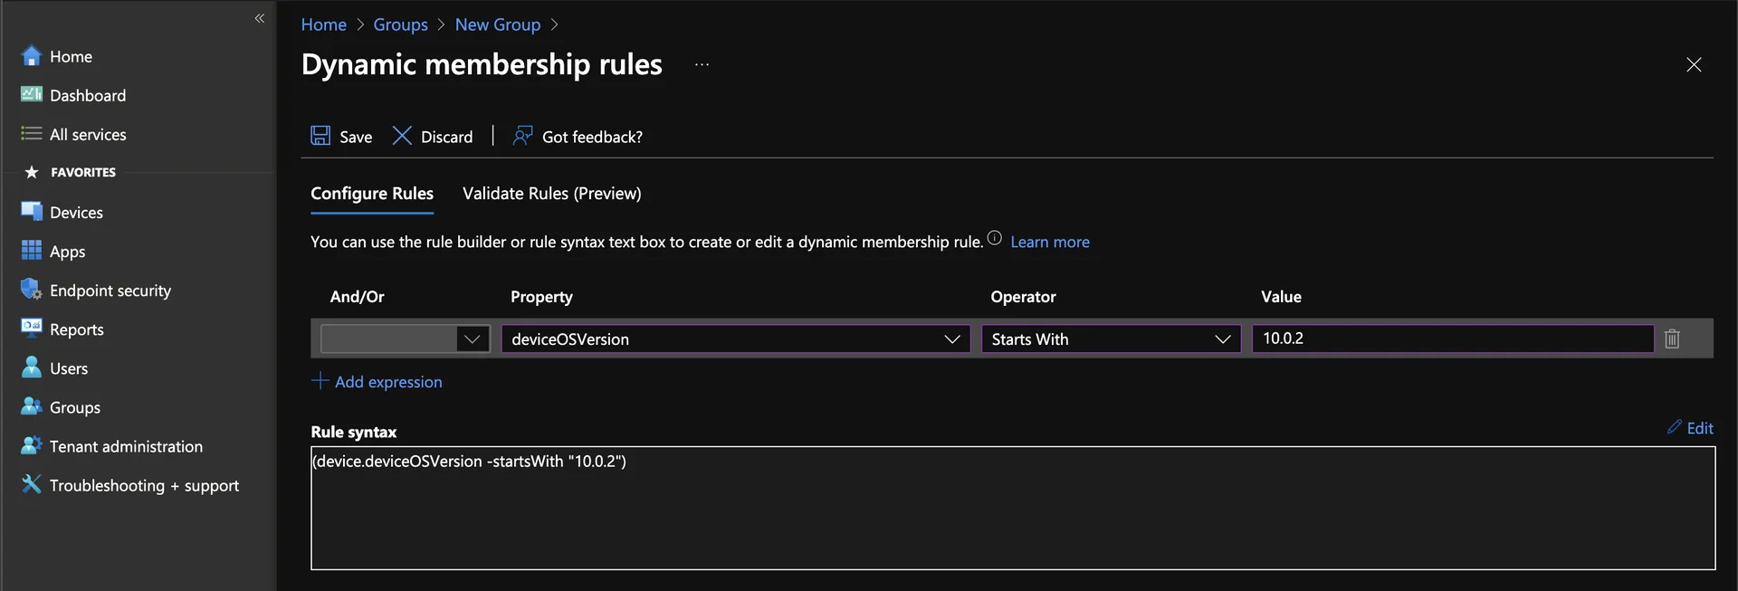The image size is (1738, 591).
Task: Click the Operator column header
Action: [x=1023, y=297]
